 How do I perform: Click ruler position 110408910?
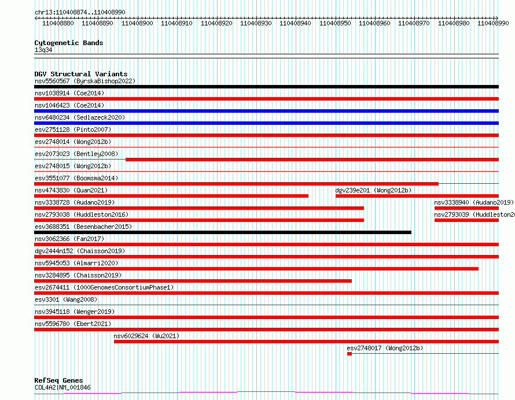(176, 23)
